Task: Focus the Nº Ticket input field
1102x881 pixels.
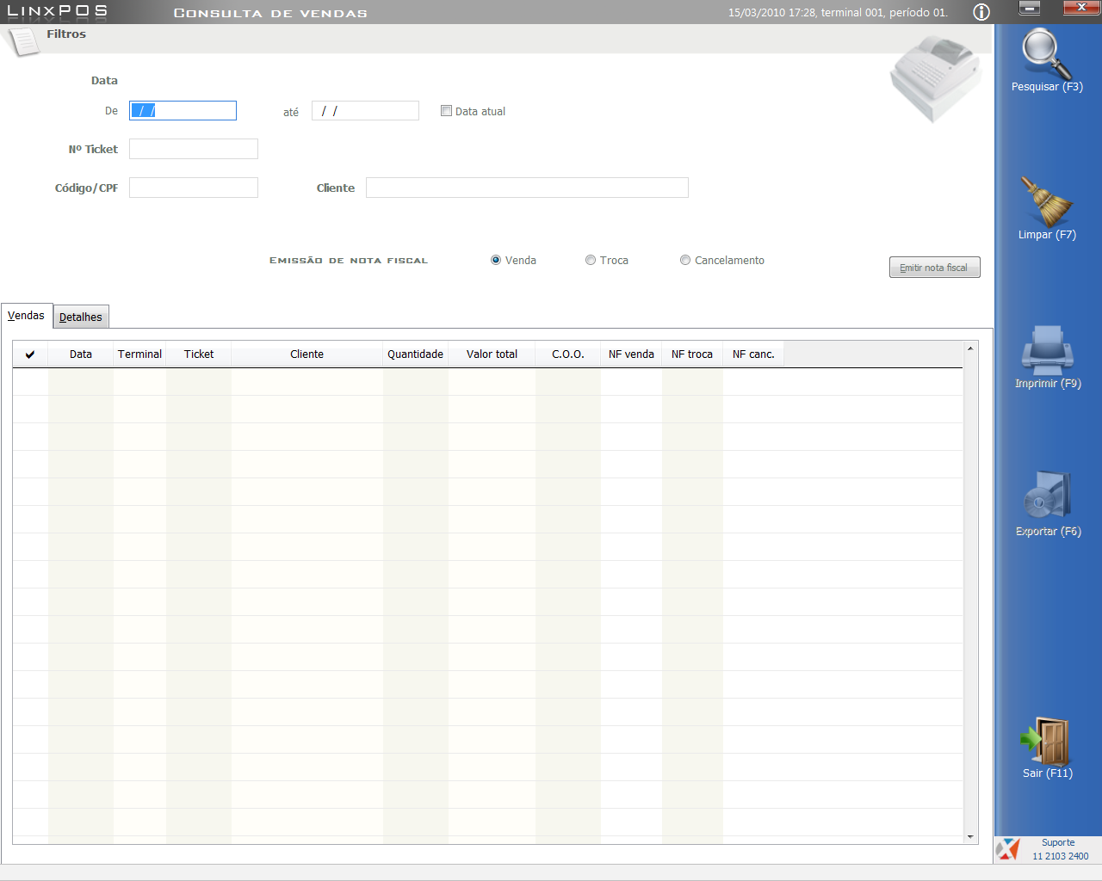Action: coord(194,149)
